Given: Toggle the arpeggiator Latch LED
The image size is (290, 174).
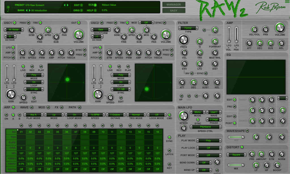Looking at the screenshot, I should [169, 150].
